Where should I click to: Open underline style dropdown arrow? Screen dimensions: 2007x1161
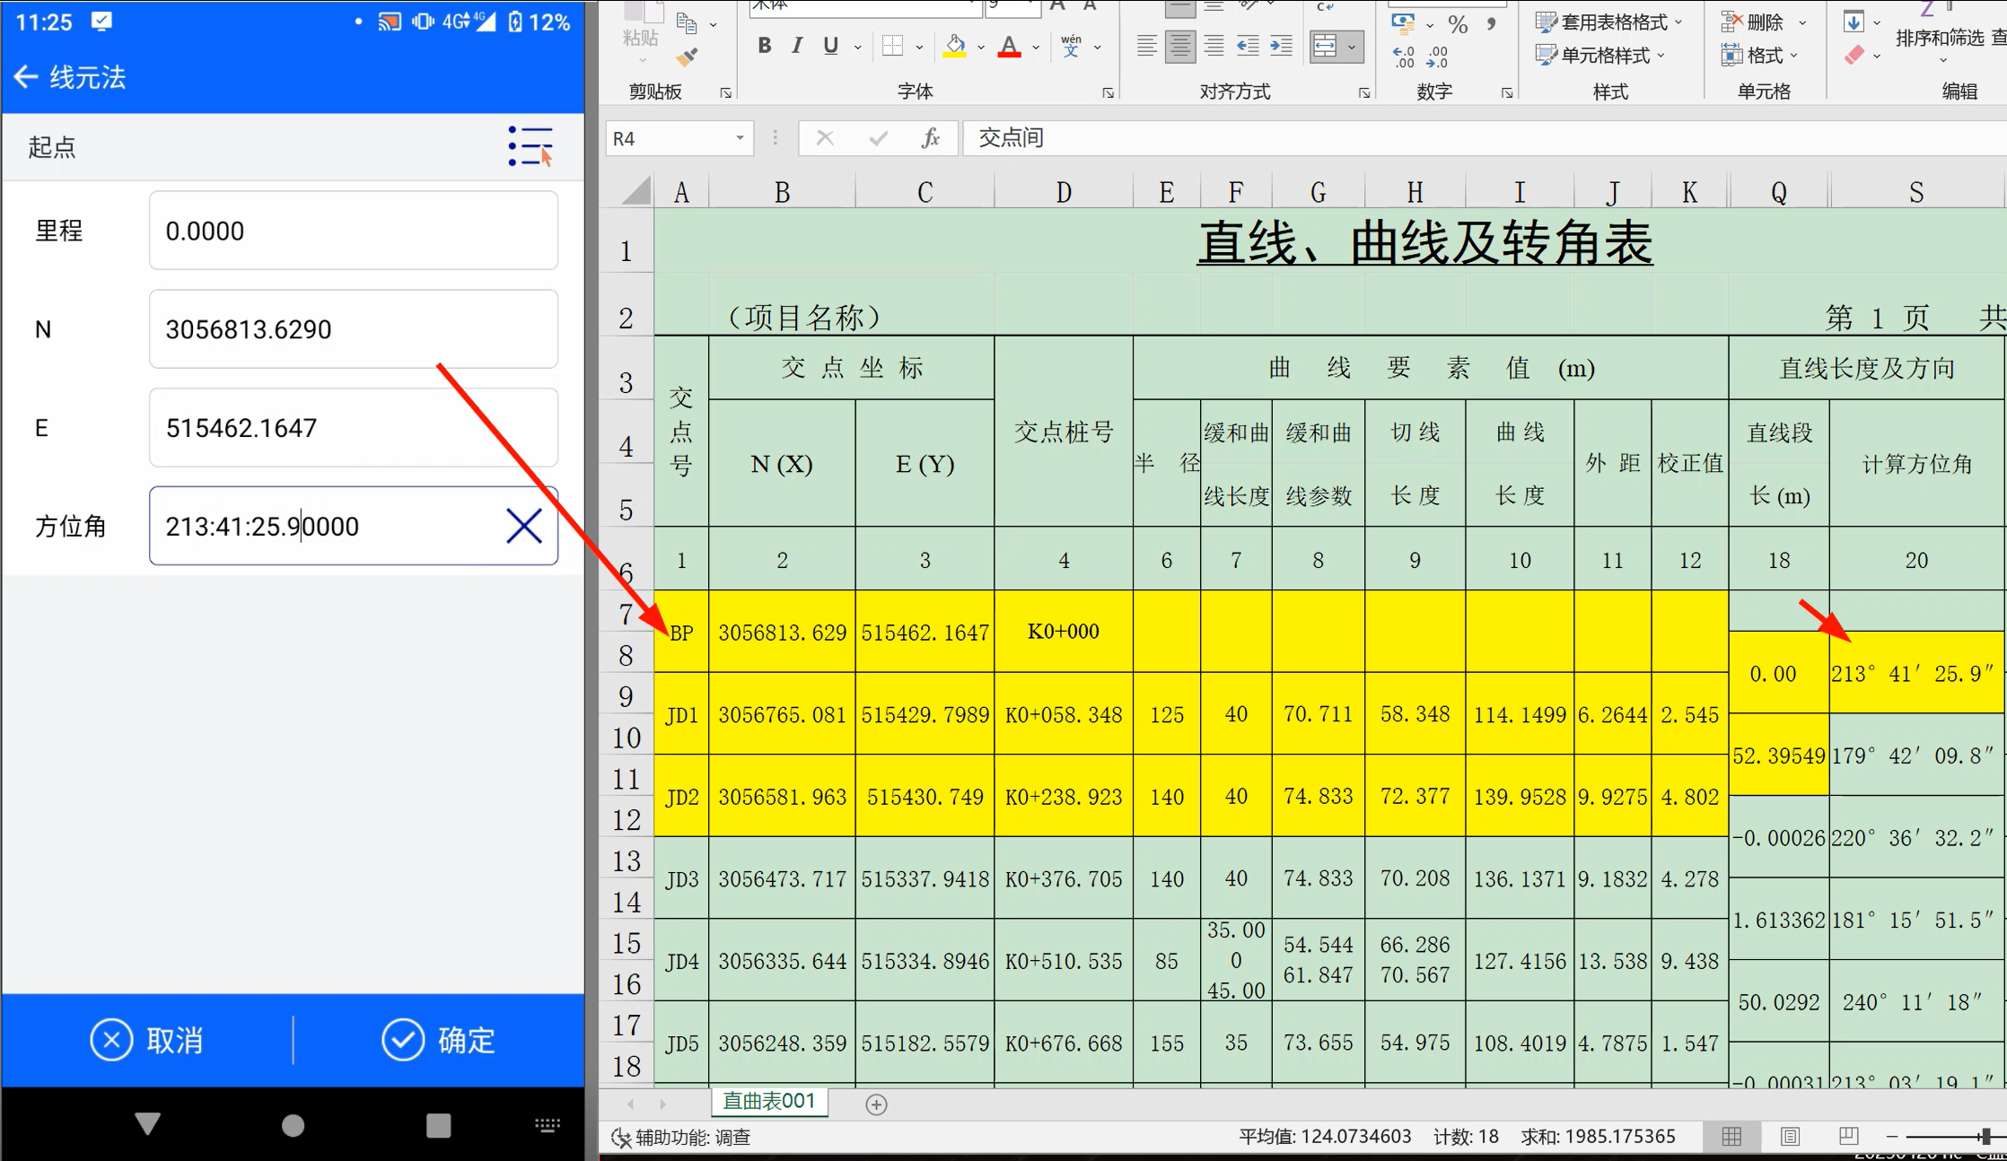pos(858,47)
